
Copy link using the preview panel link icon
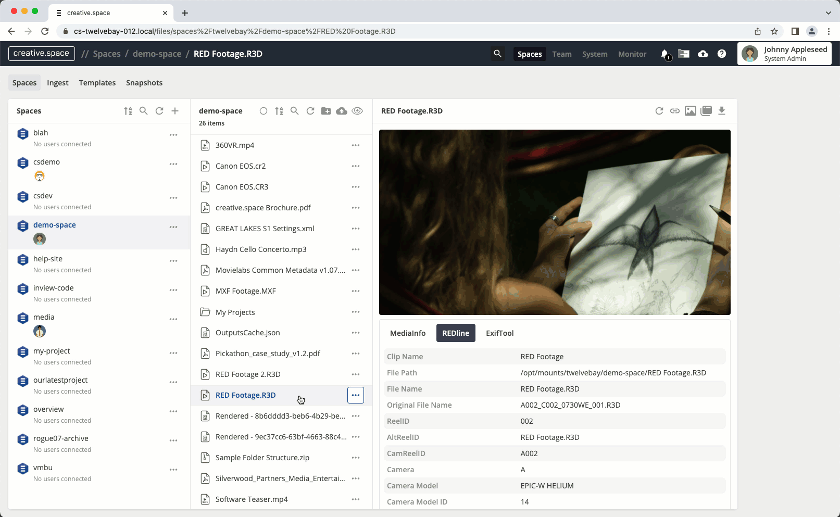[675, 111]
